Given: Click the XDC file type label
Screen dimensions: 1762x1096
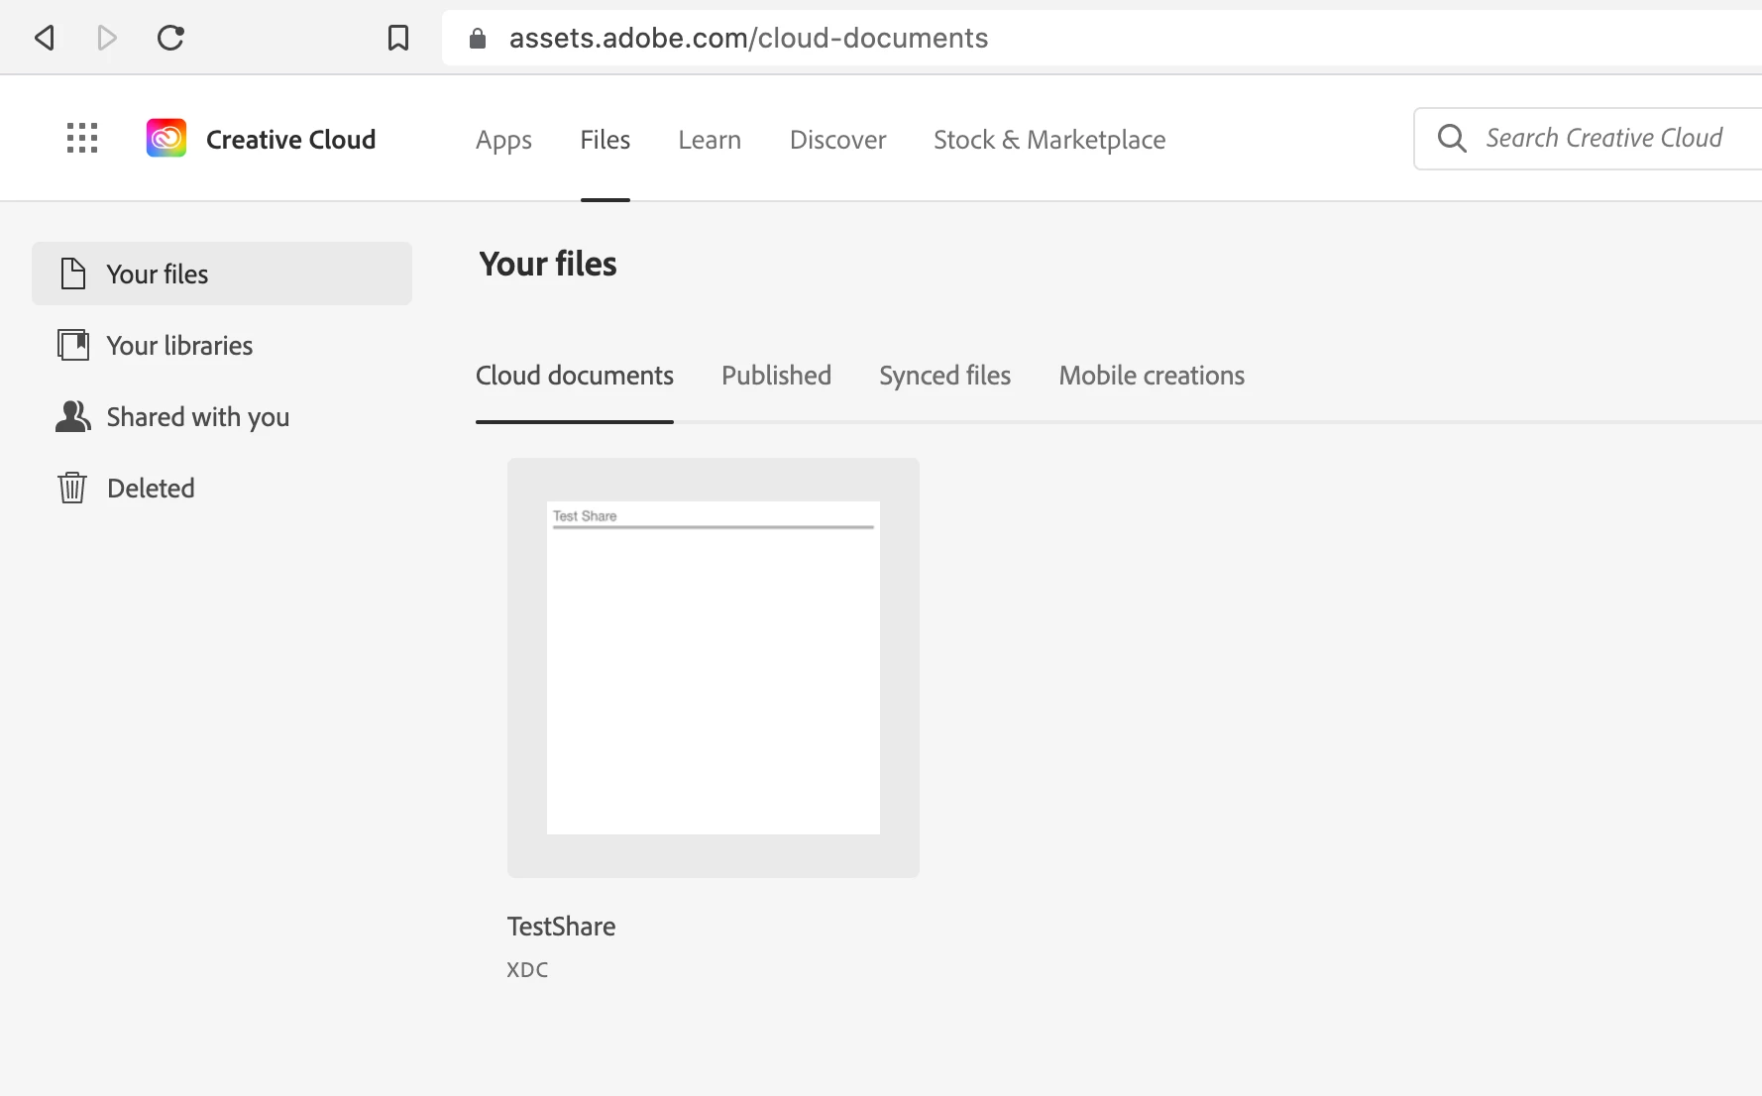Looking at the screenshot, I should click(527, 970).
